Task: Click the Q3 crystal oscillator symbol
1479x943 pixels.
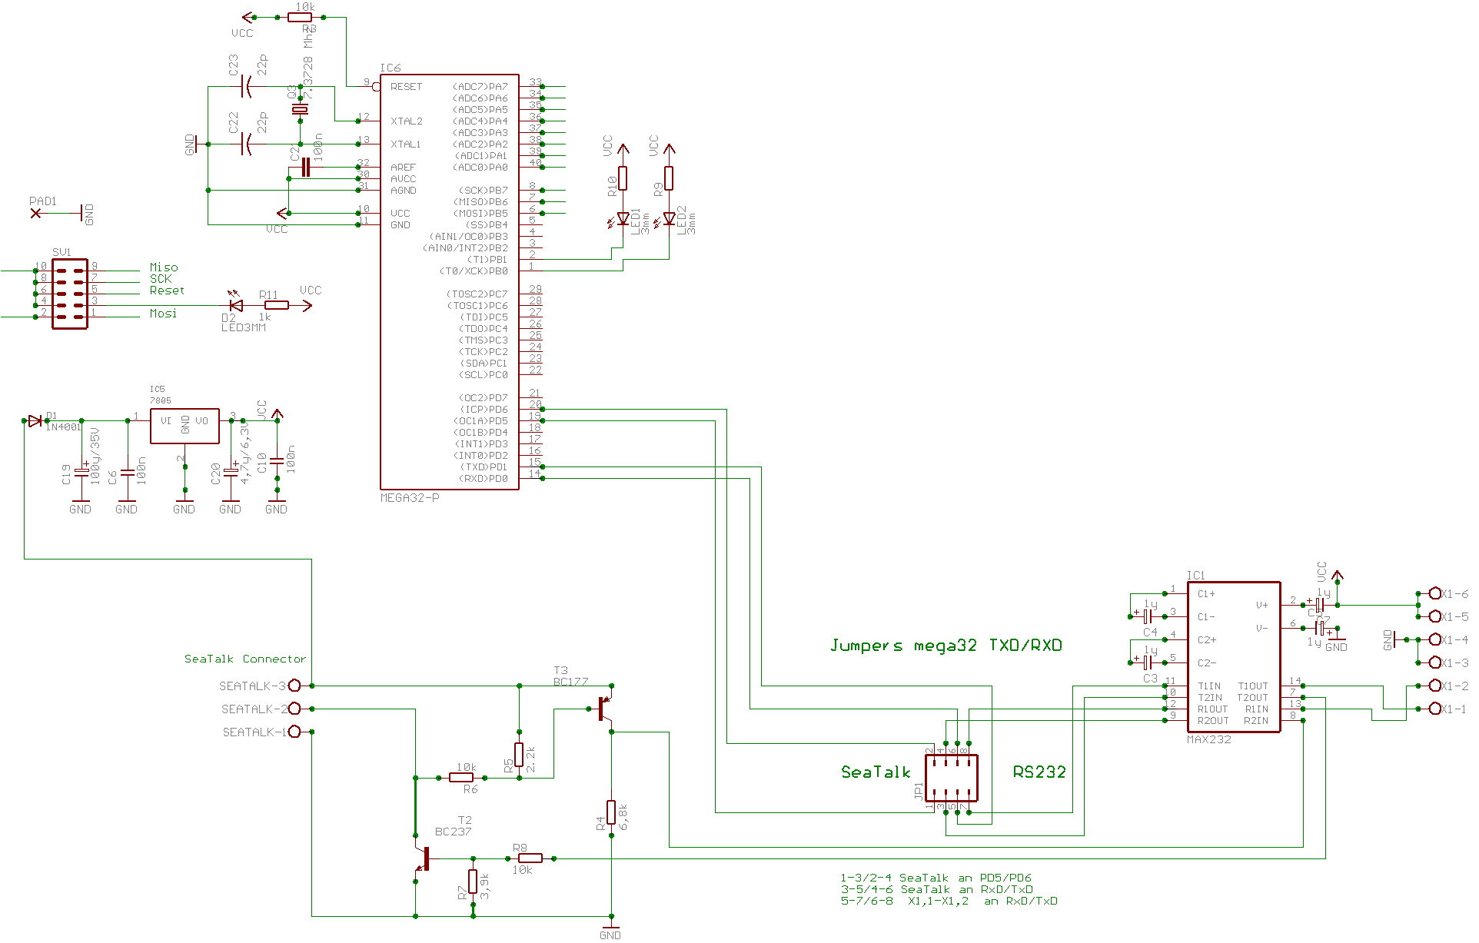Action: (300, 110)
